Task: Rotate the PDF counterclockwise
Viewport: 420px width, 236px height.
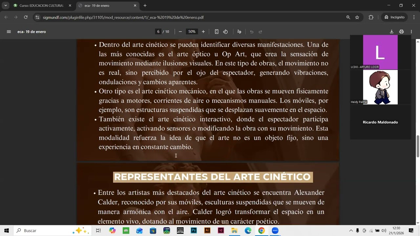Action: click(x=225, y=32)
